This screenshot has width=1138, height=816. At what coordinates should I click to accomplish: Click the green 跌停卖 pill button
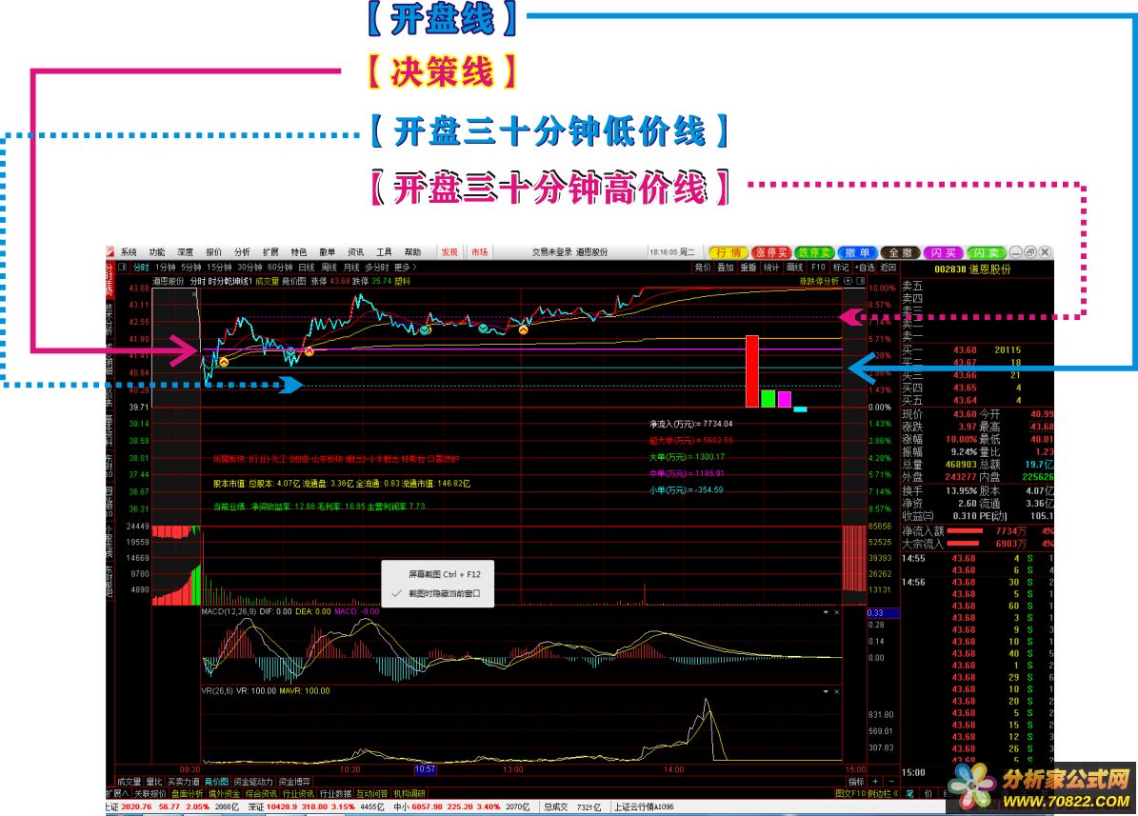814,252
